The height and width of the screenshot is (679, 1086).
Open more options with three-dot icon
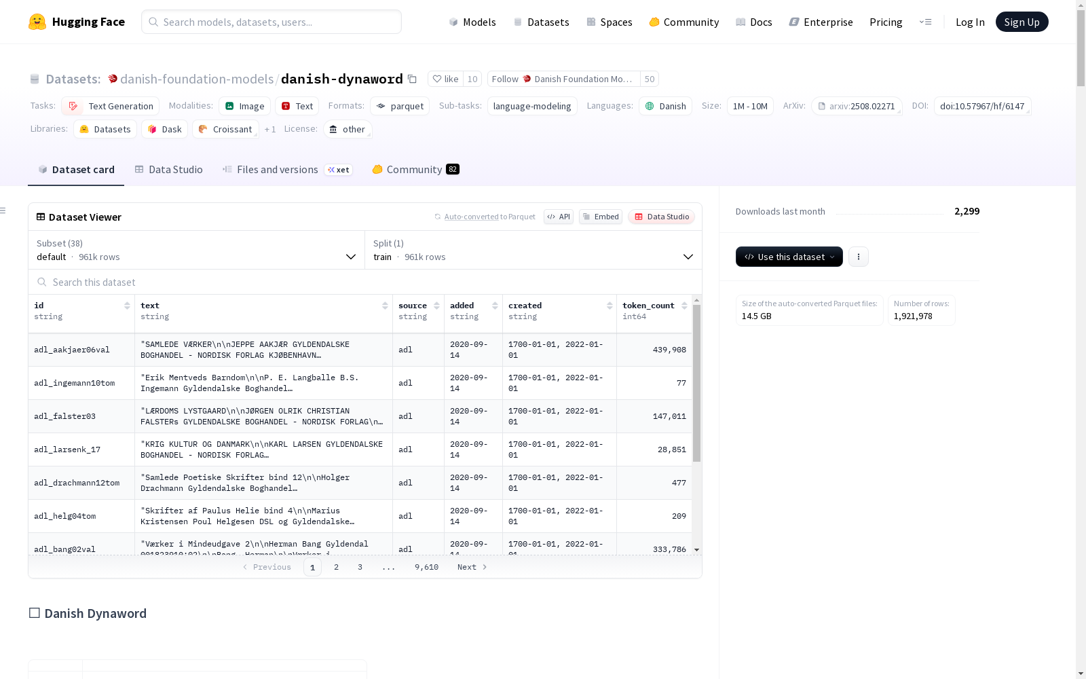pos(859,257)
